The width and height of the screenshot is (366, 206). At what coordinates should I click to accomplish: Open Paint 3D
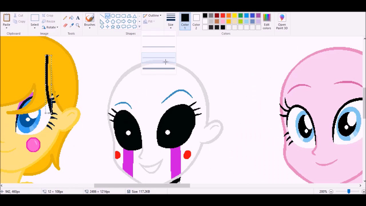coord(282,21)
